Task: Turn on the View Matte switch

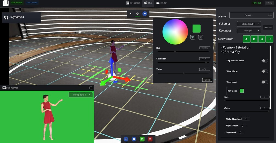Action: (265, 71)
